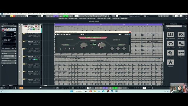Expand Track Versions inspector section
This screenshot has width=188, height=106.
click(9, 51)
